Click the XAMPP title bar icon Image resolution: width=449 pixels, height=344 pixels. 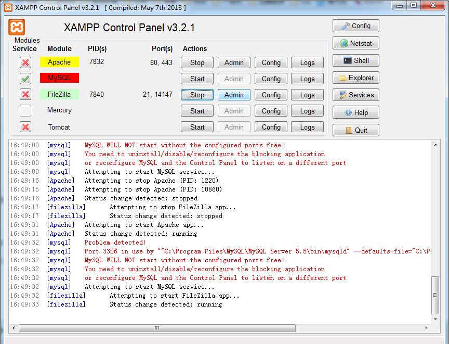(x=8, y=7)
